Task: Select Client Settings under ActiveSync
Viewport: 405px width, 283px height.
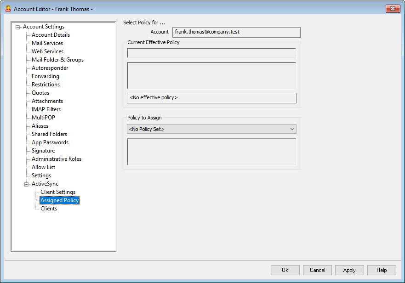Action: (x=58, y=192)
